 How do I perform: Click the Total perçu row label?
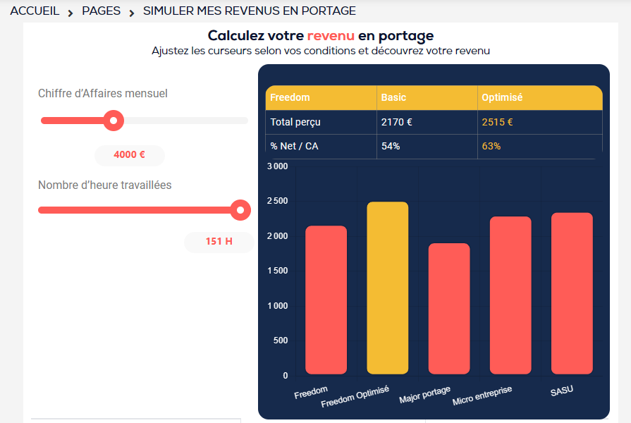click(x=295, y=122)
